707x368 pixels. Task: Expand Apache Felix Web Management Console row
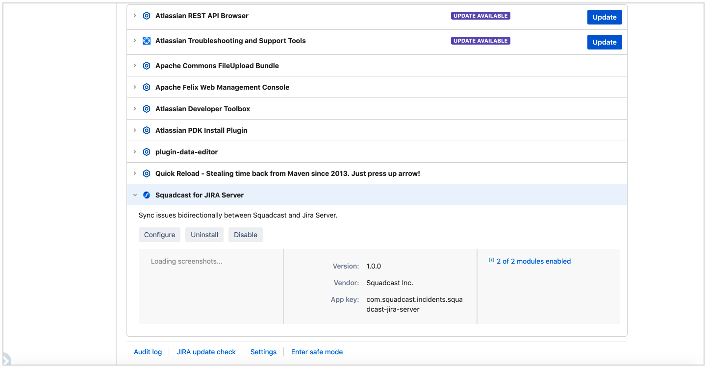coord(135,87)
